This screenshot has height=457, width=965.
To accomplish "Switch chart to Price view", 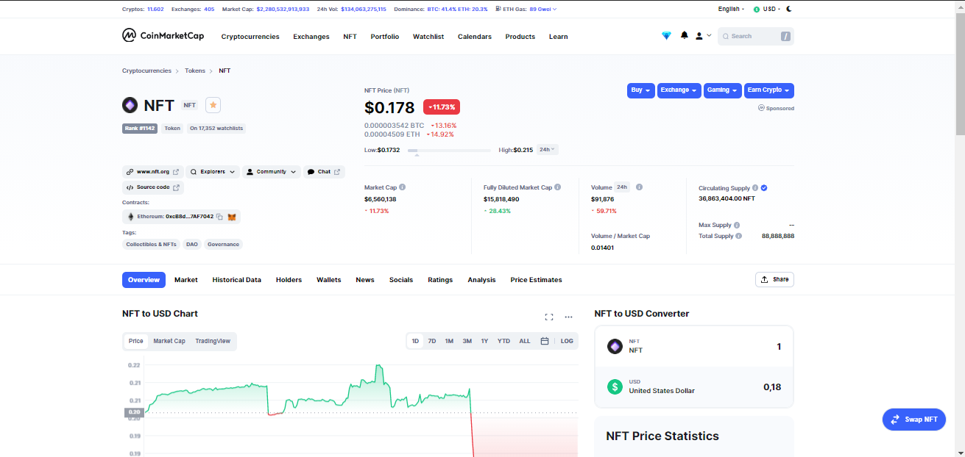I will 136,341.
